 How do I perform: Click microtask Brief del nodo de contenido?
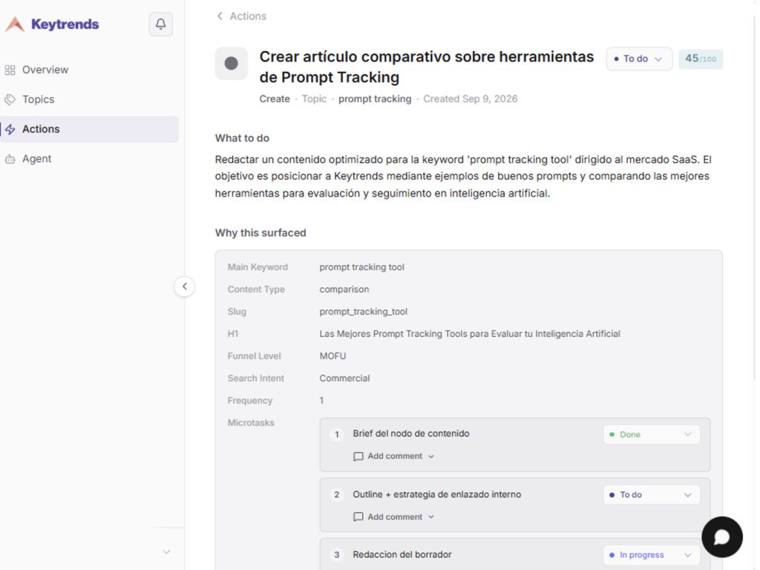(x=411, y=433)
